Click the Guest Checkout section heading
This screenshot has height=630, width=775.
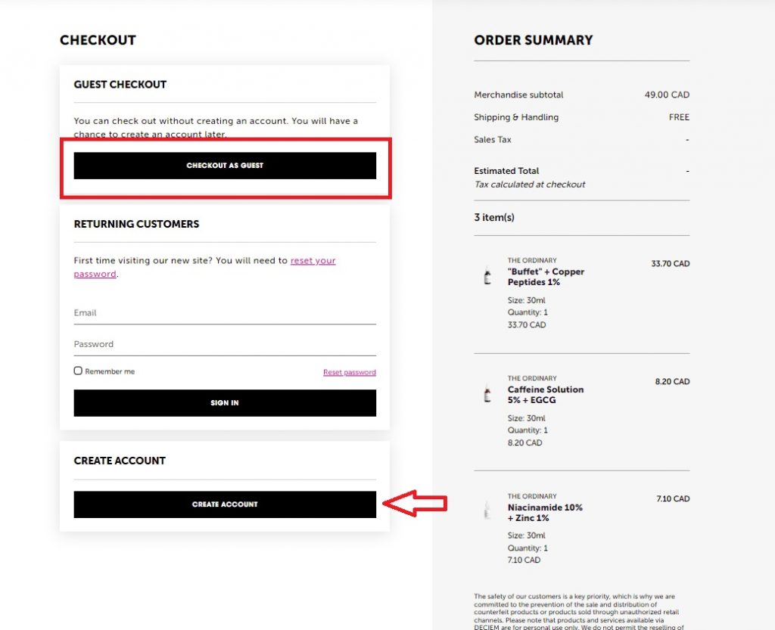pyautogui.click(x=120, y=85)
